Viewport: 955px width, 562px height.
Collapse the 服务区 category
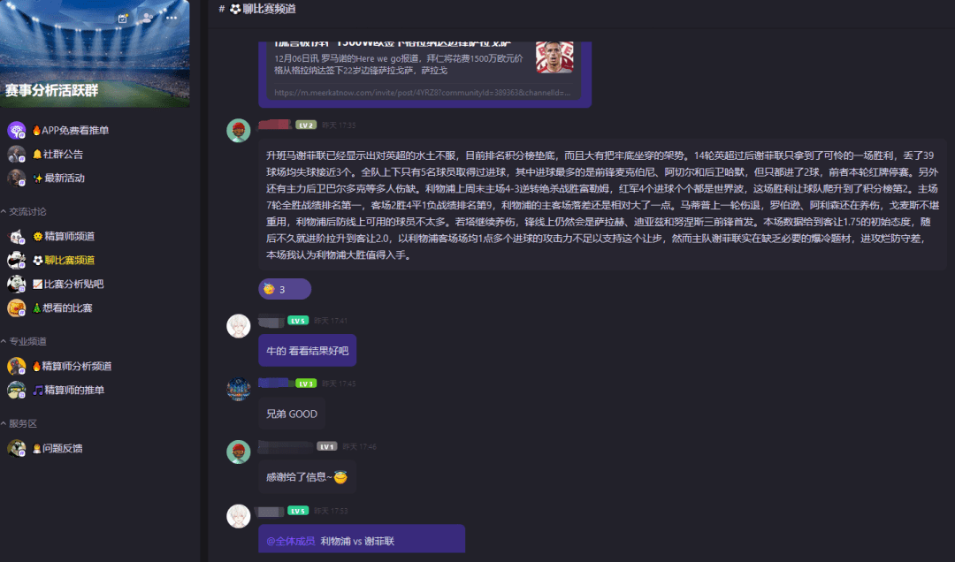point(19,423)
